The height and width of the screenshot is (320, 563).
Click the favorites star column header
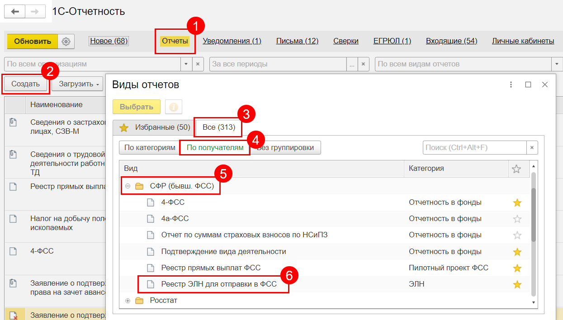coord(516,169)
